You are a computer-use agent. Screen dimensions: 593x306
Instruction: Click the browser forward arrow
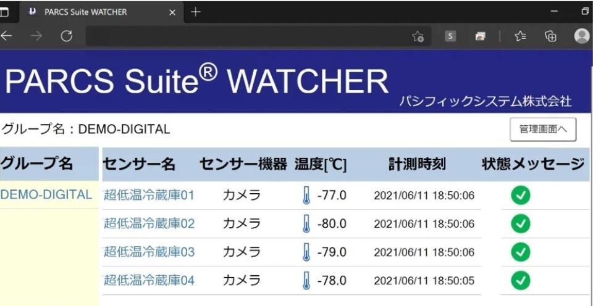[x=36, y=36]
